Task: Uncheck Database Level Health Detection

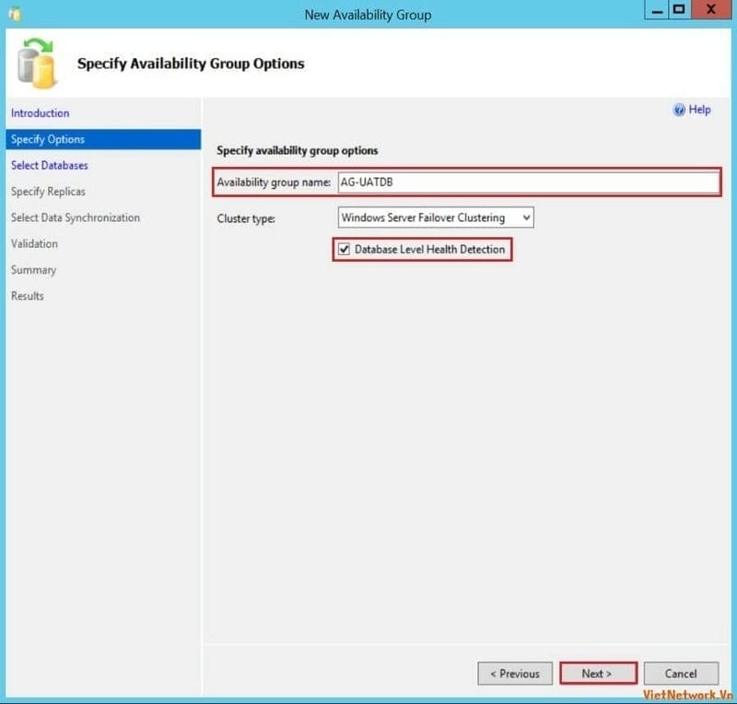Action: [345, 249]
